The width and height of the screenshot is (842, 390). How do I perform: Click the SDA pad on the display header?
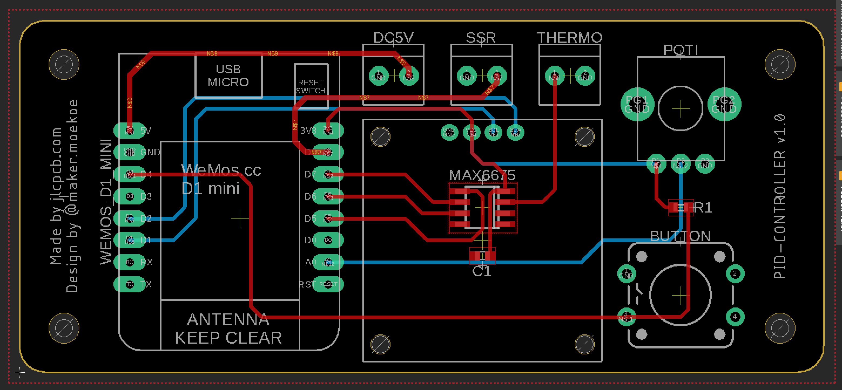tap(515, 132)
